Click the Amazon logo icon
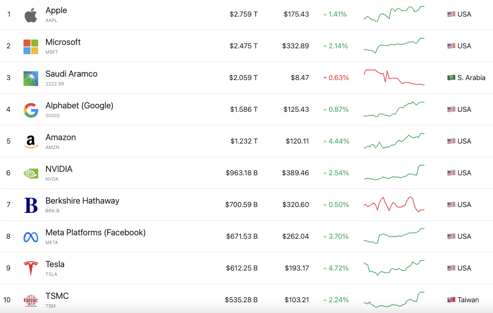493x313 pixels. pyautogui.click(x=31, y=142)
